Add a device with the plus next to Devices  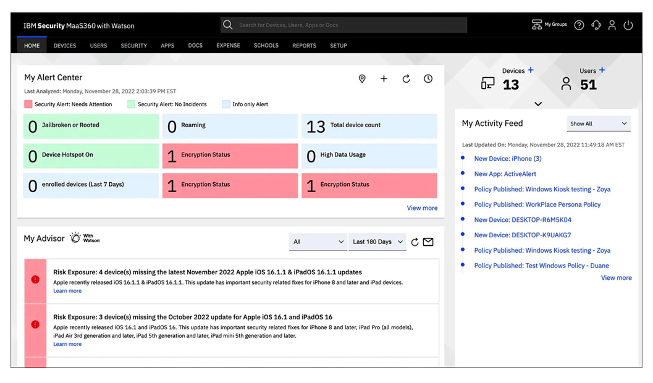click(x=529, y=70)
